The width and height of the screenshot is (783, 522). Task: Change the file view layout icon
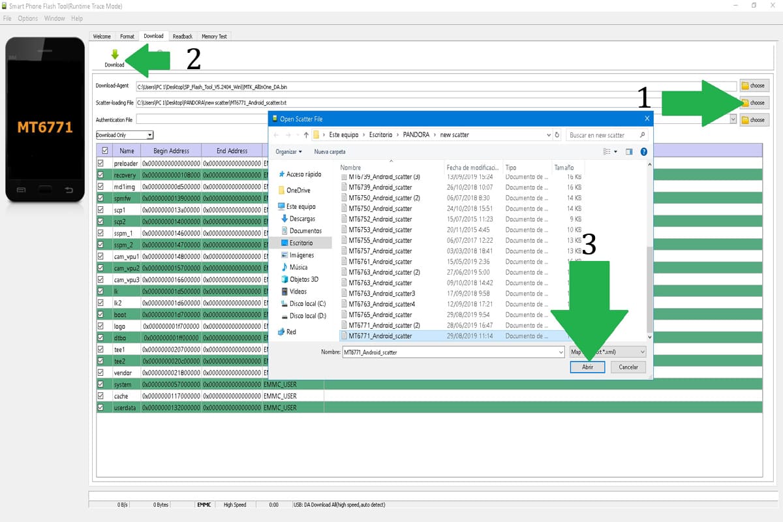tap(607, 151)
